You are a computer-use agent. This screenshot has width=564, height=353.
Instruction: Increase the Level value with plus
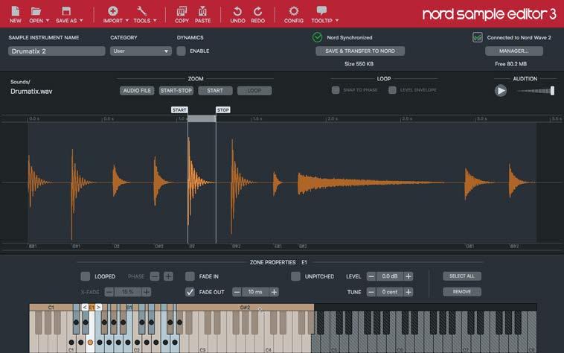point(408,276)
